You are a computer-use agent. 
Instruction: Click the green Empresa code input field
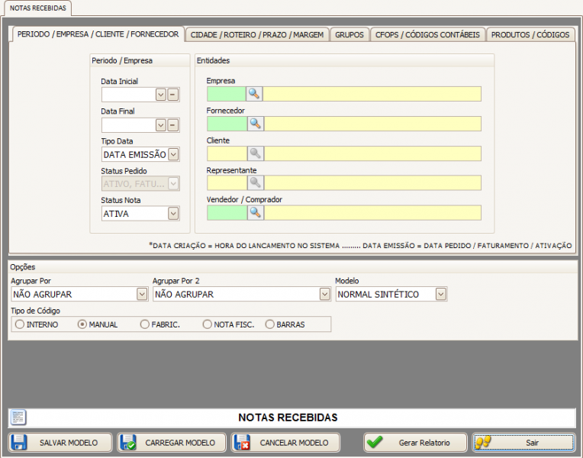(x=226, y=94)
